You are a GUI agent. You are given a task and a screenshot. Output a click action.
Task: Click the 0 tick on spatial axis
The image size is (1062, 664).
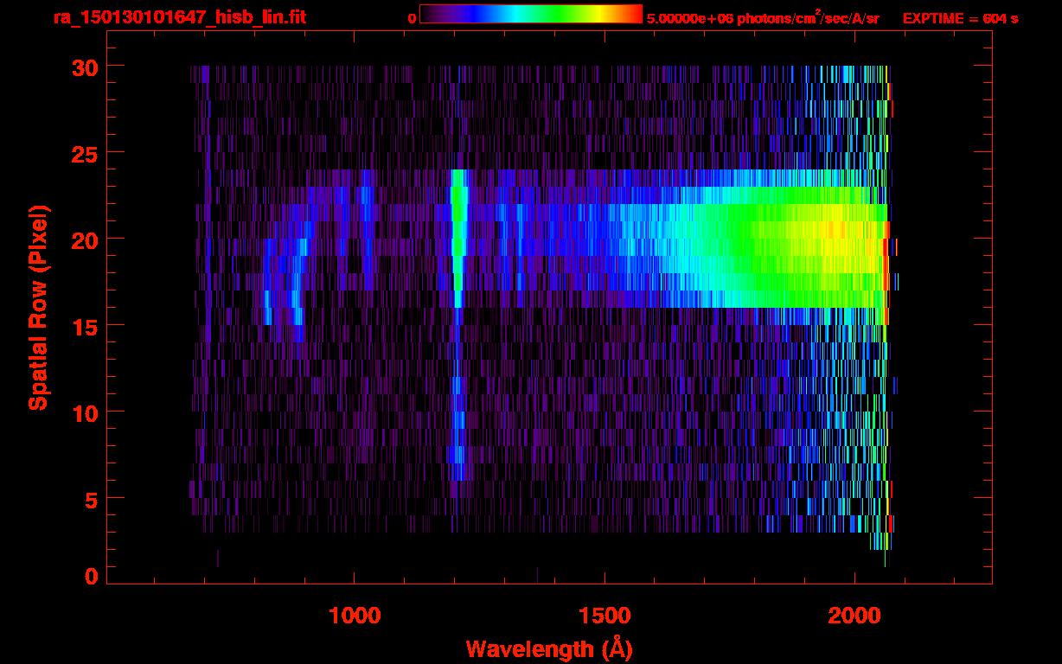[x=90, y=577]
